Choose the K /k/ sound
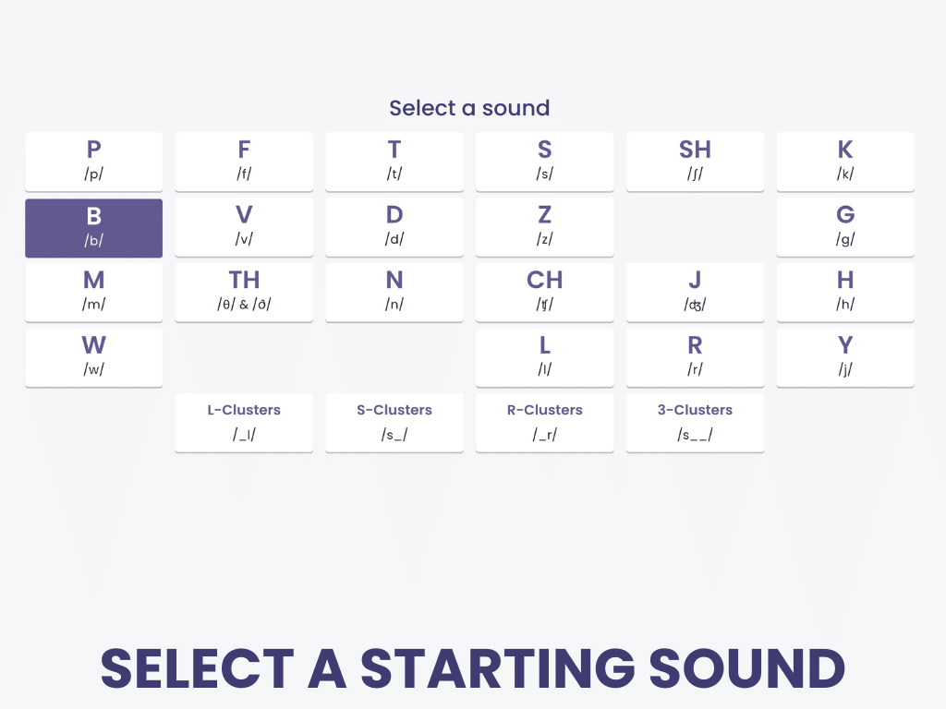946x709 pixels. (845, 162)
